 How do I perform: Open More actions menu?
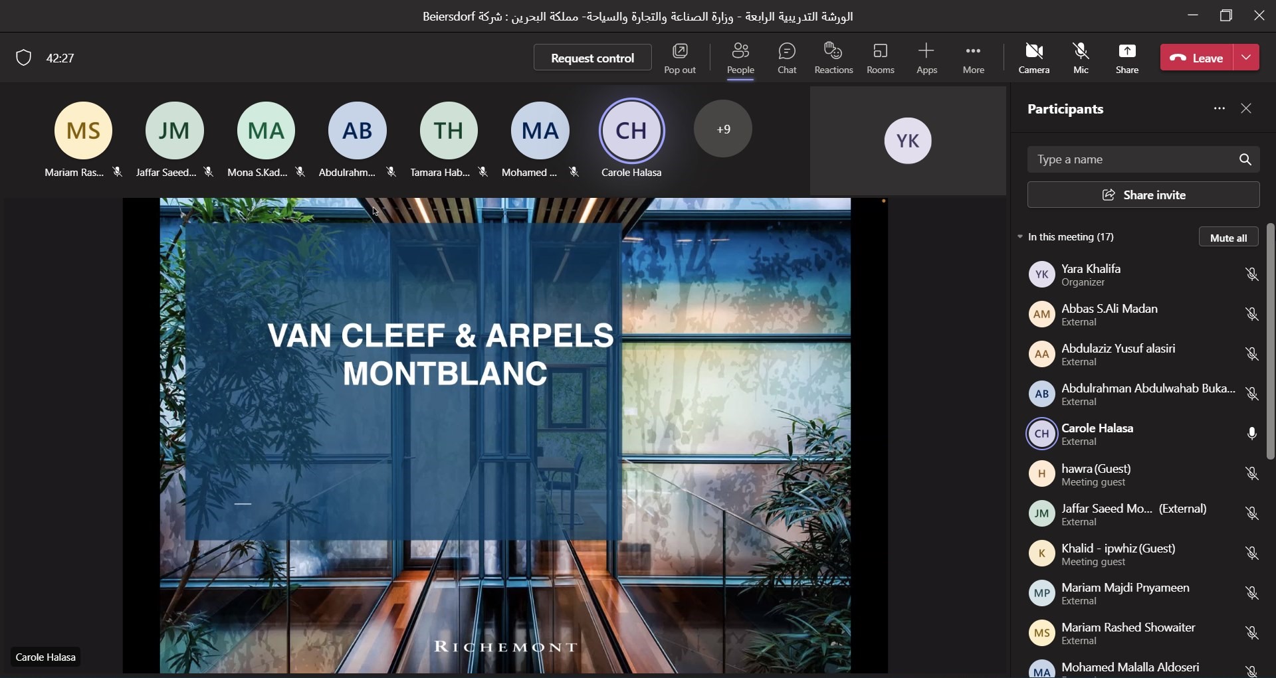[x=974, y=58]
